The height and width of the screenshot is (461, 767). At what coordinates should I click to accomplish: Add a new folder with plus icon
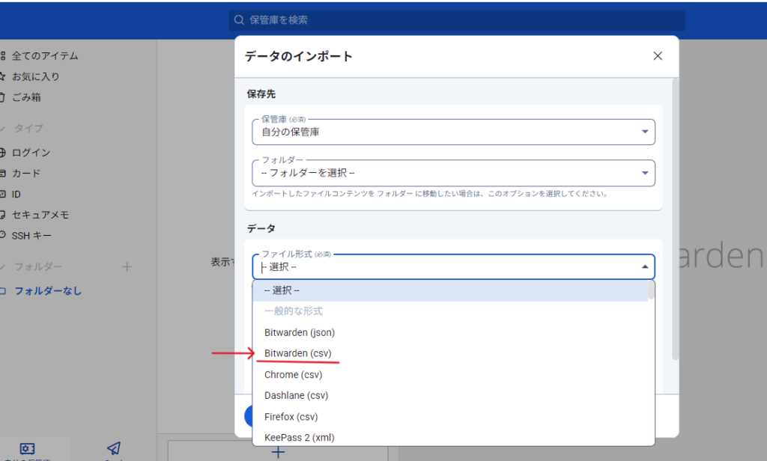(127, 267)
